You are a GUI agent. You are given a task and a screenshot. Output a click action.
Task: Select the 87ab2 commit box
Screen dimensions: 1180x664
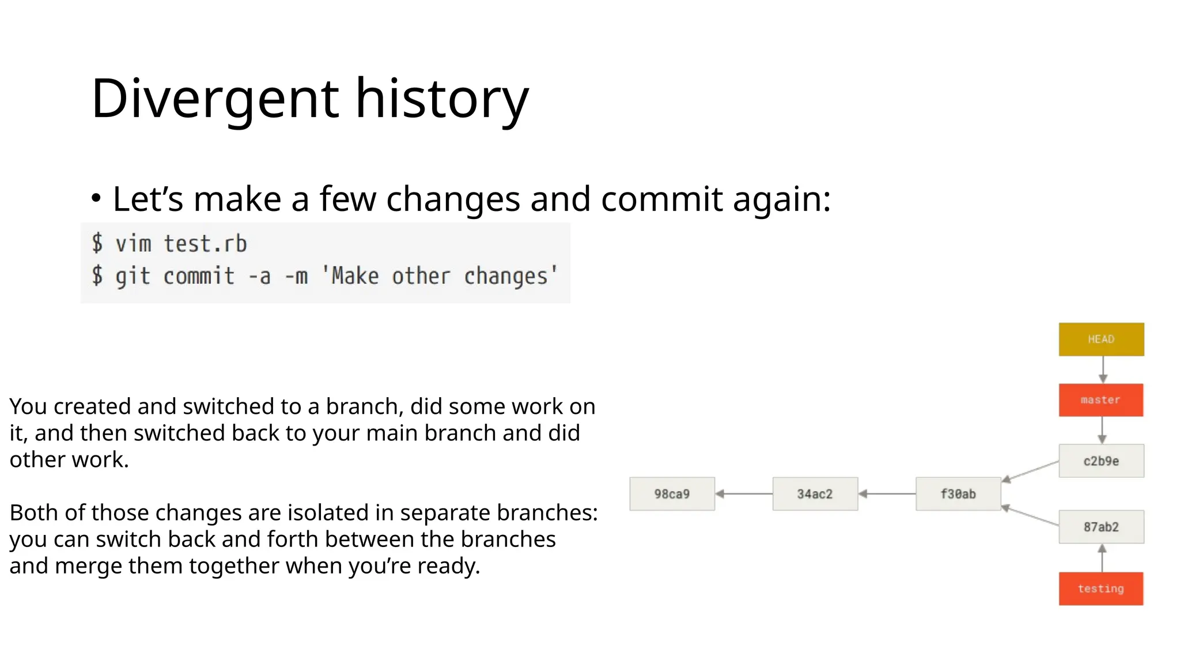tap(1101, 527)
